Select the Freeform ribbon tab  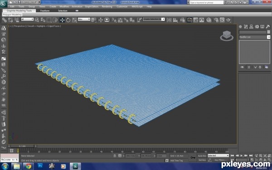45,11
